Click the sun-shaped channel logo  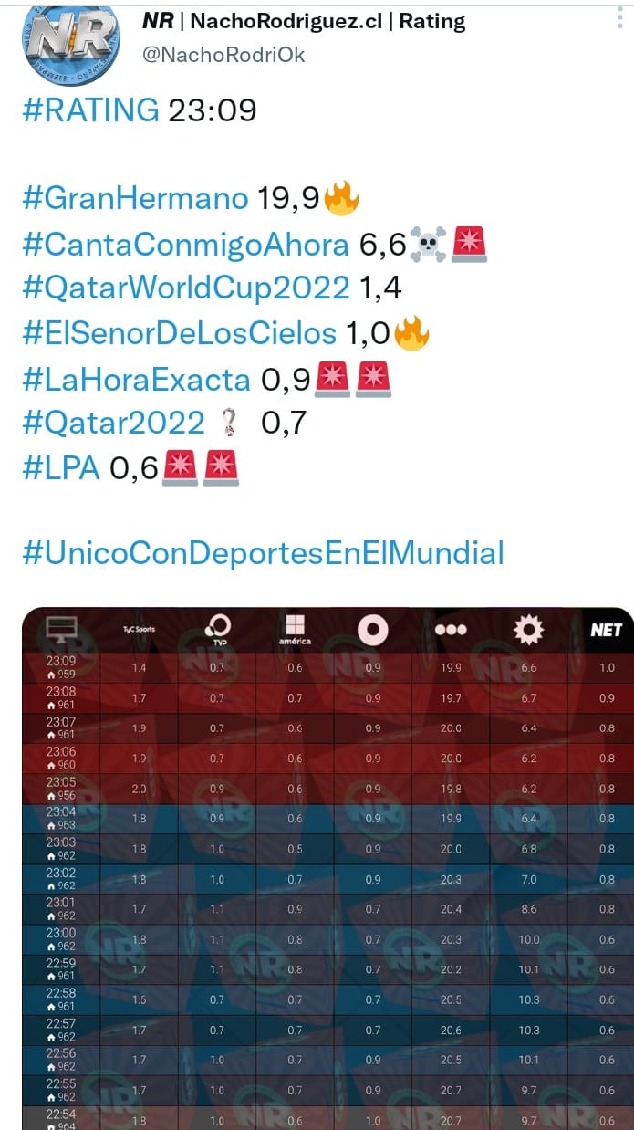[x=528, y=629]
